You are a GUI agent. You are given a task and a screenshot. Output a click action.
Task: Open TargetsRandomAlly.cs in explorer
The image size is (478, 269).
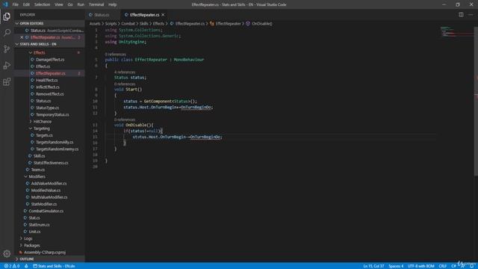(55, 142)
